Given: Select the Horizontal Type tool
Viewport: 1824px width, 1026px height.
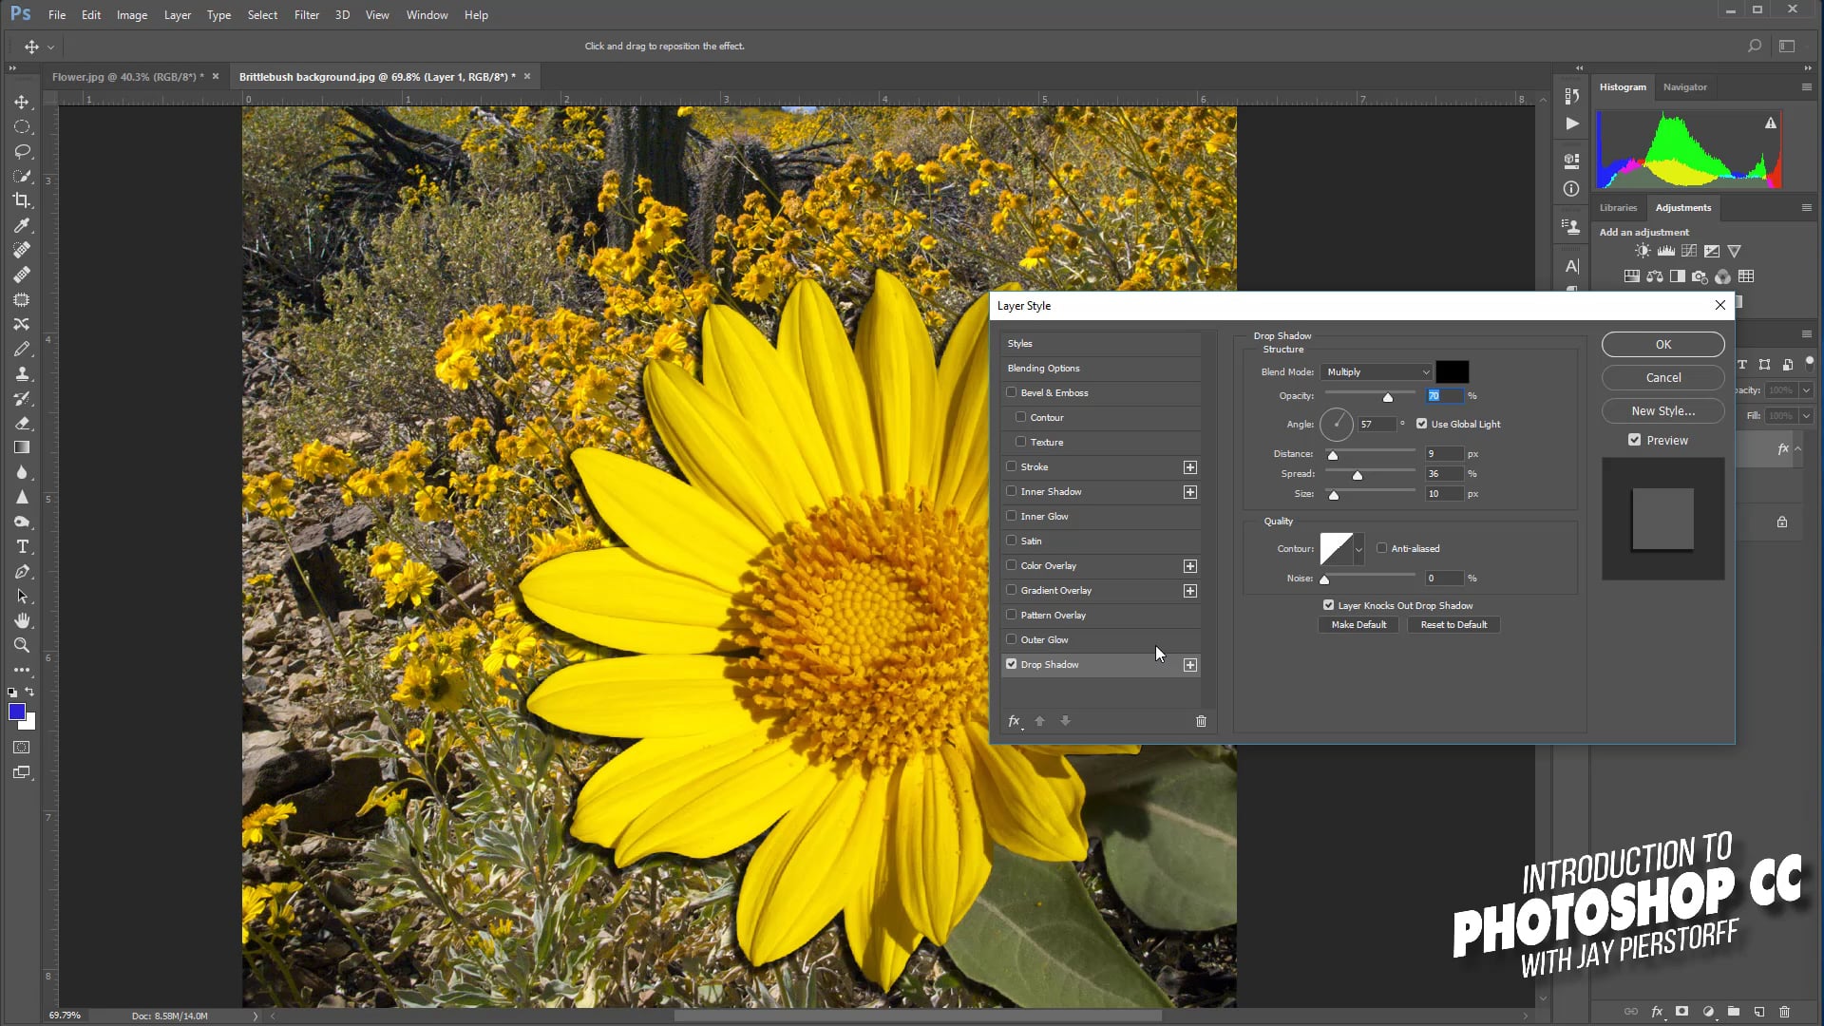Looking at the screenshot, I should (22, 547).
